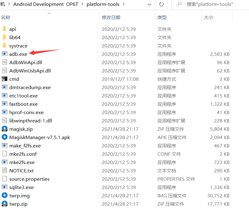Select the sqlite3.exe file name
The height and width of the screenshot is (210, 249).
[x=21, y=187]
